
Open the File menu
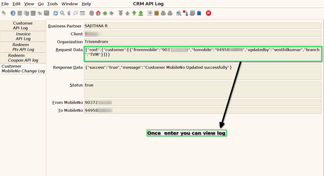pyautogui.click(x=5, y=4)
